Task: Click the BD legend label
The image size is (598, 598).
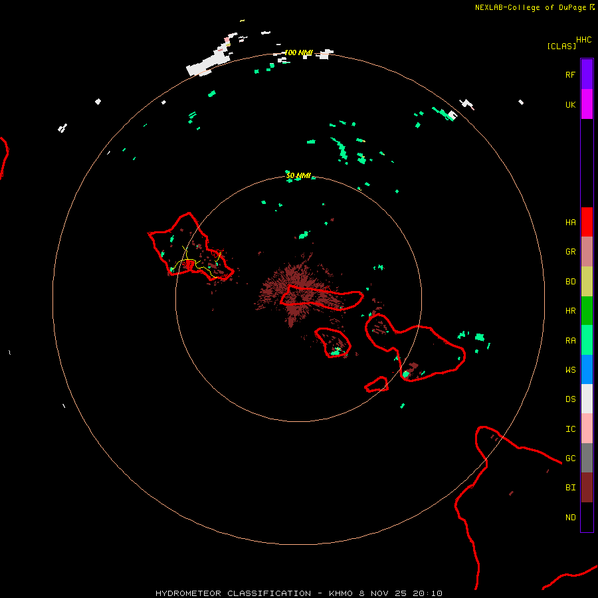Action: click(571, 282)
